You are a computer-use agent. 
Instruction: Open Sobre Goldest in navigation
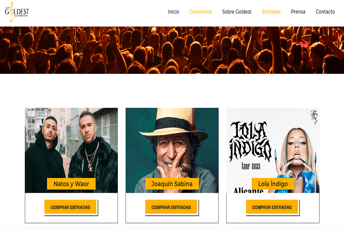[237, 12]
